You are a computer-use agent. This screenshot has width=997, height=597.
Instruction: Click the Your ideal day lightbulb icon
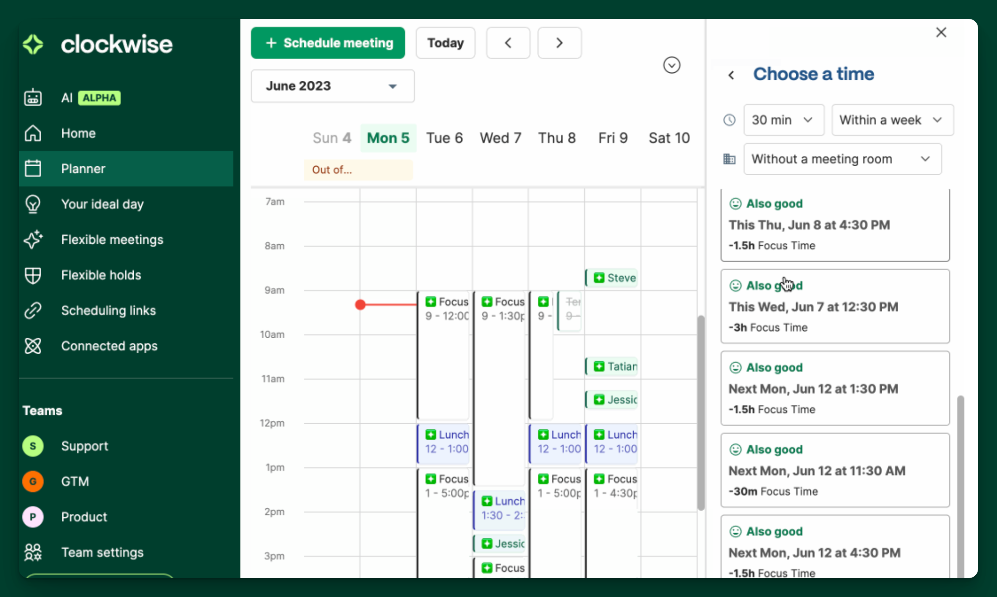pyautogui.click(x=33, y=204)
